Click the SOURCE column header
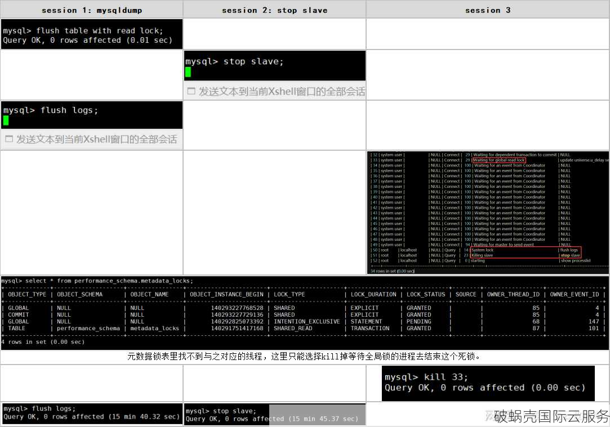 466,294
